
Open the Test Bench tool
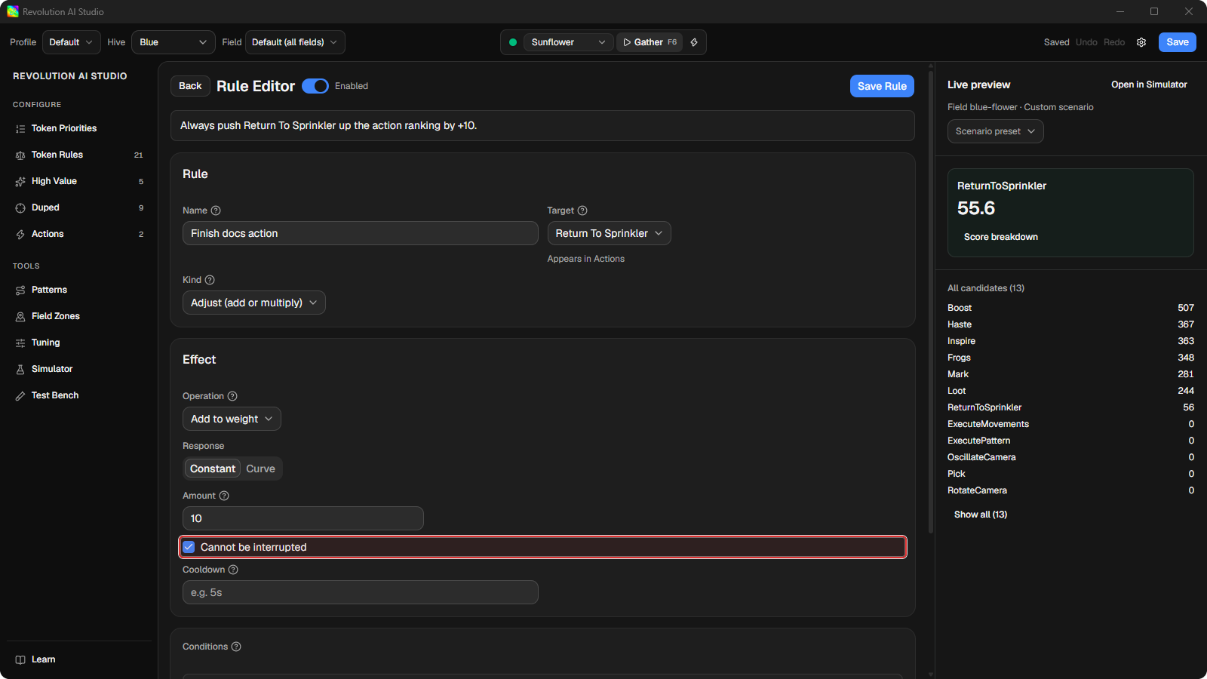coord(79,395)
